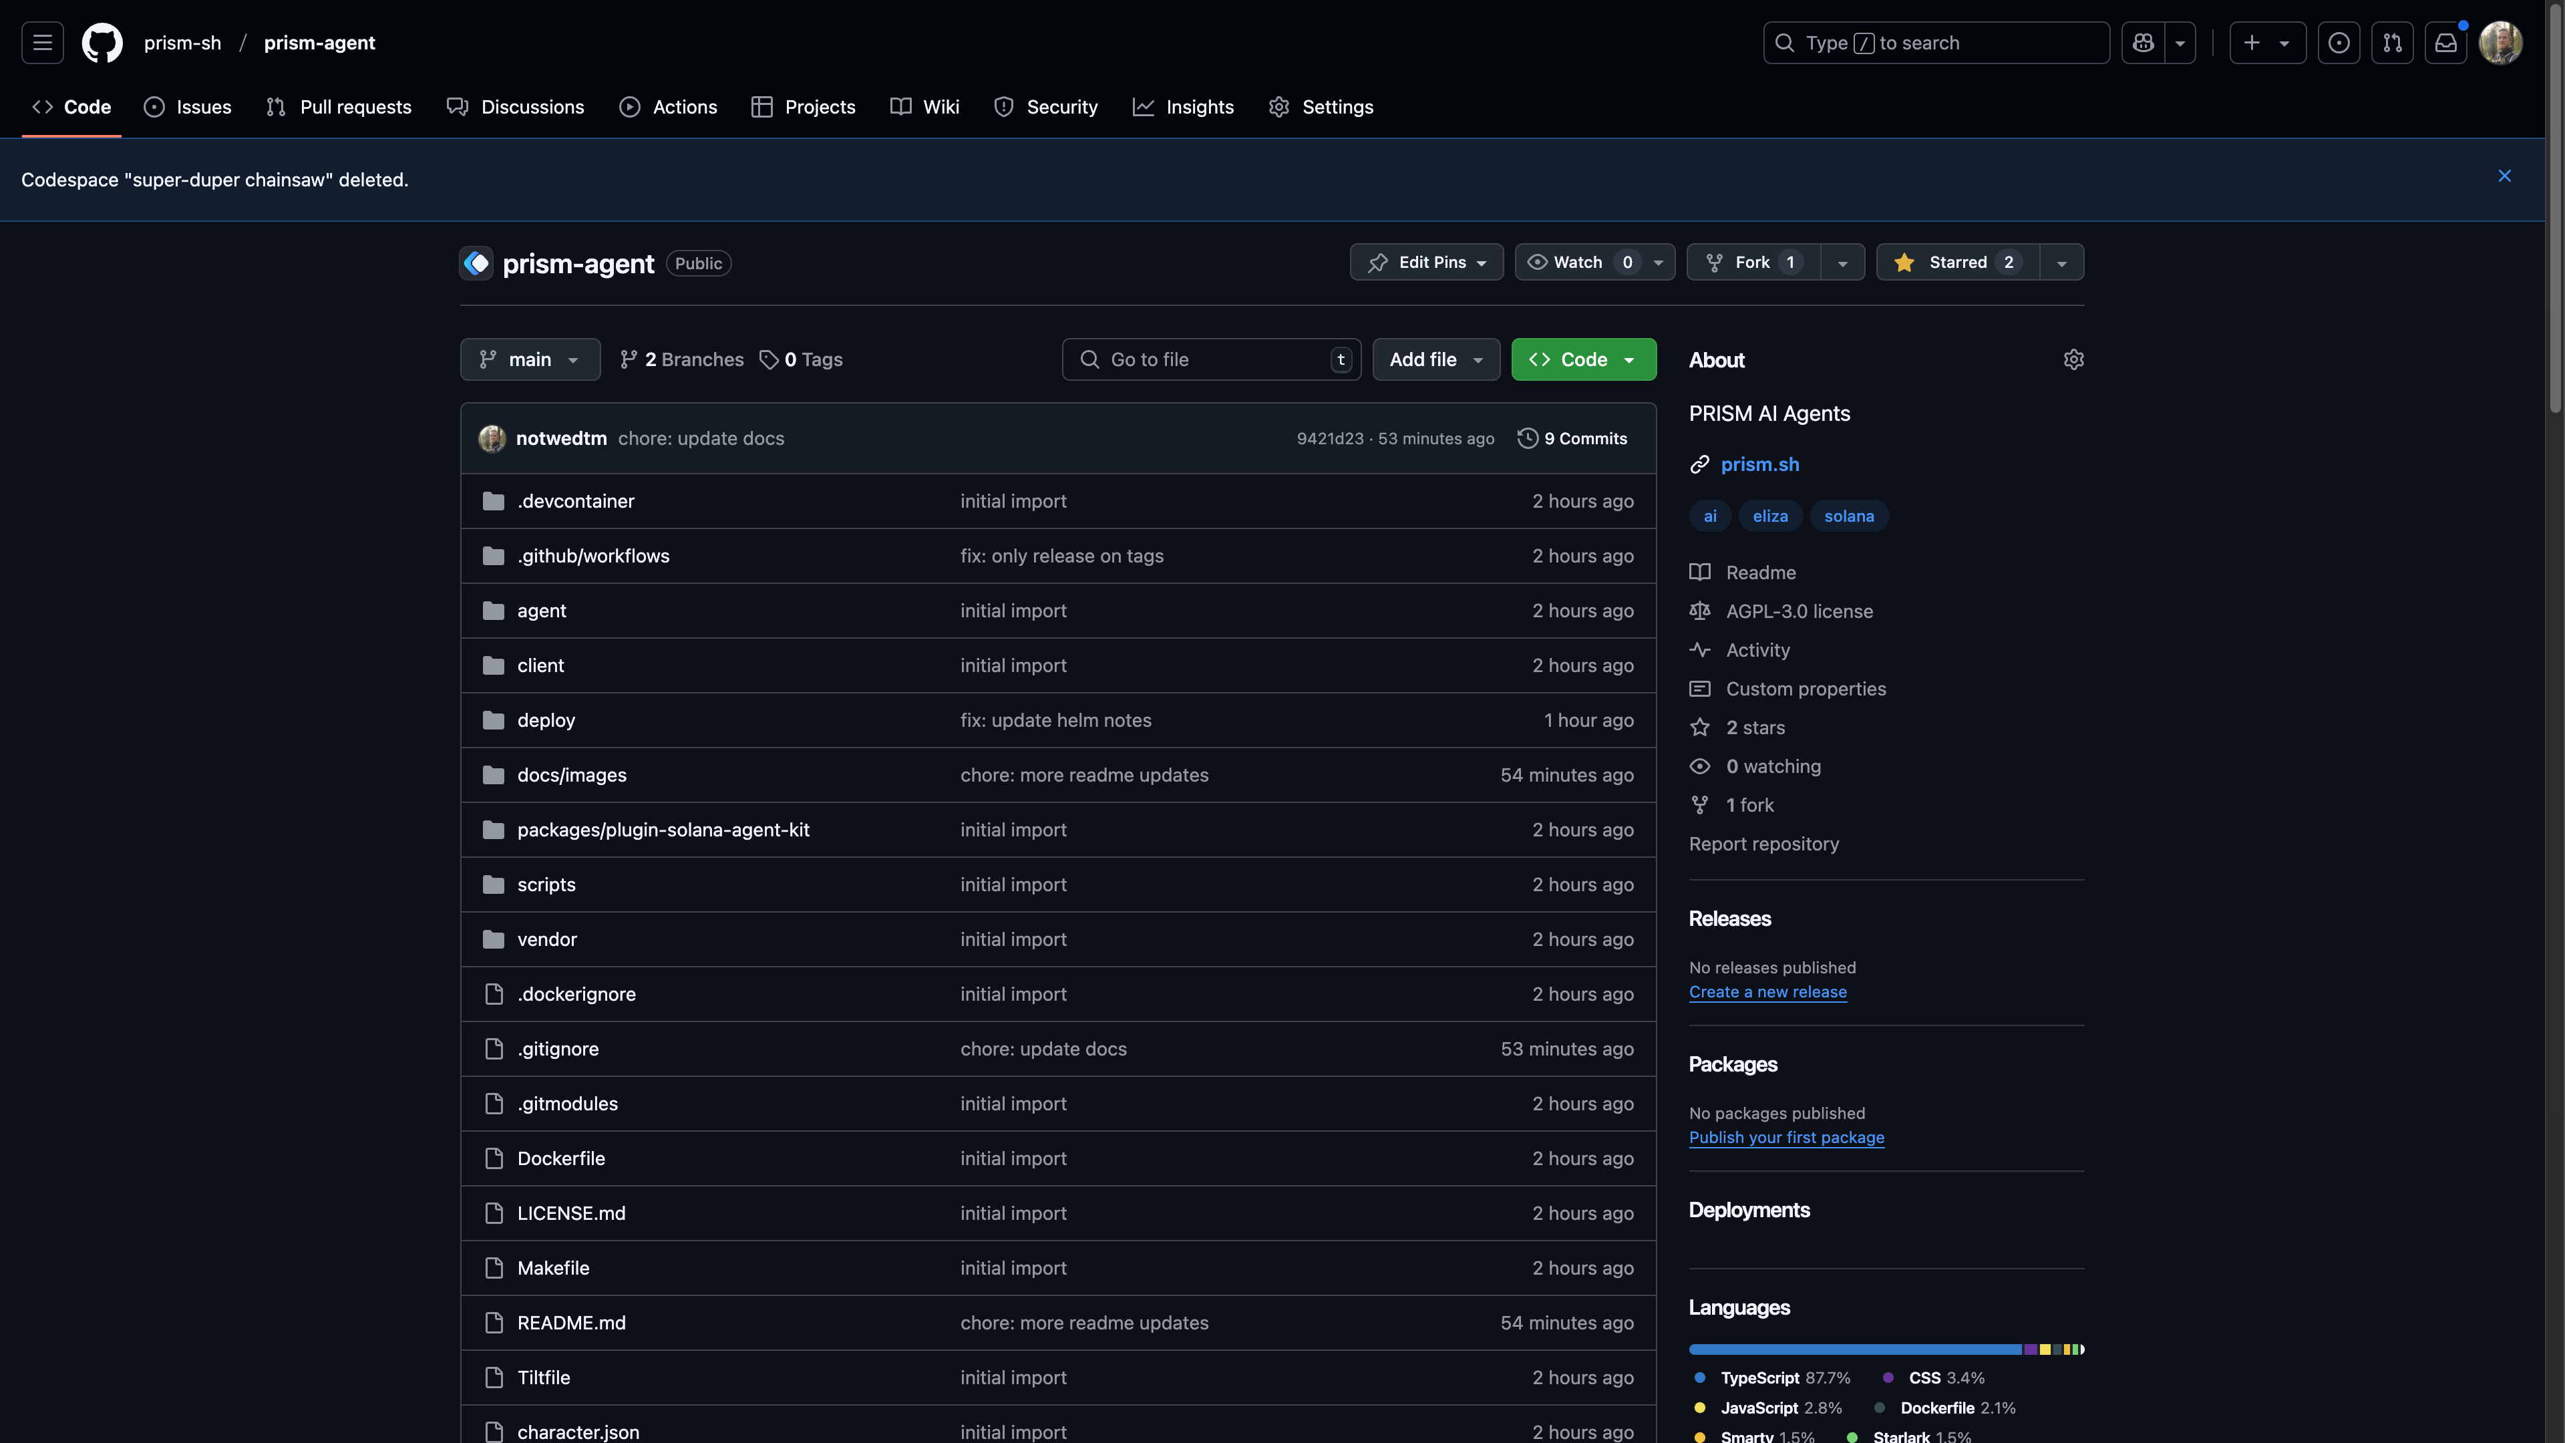Open the .devcontainer folder
This screenshot has width=2565, height=1443.
(576, 501)
